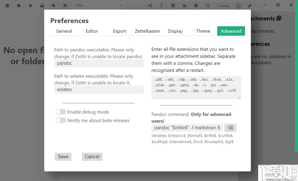Click the word count '1 words' indicator
This screenshot has height=181, width=298.
point(223,6)
